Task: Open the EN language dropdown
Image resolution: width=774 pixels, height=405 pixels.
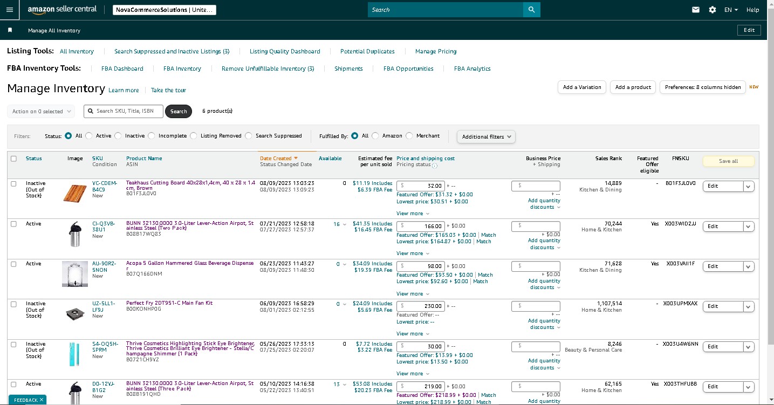Action: click(x=731, y=10)
